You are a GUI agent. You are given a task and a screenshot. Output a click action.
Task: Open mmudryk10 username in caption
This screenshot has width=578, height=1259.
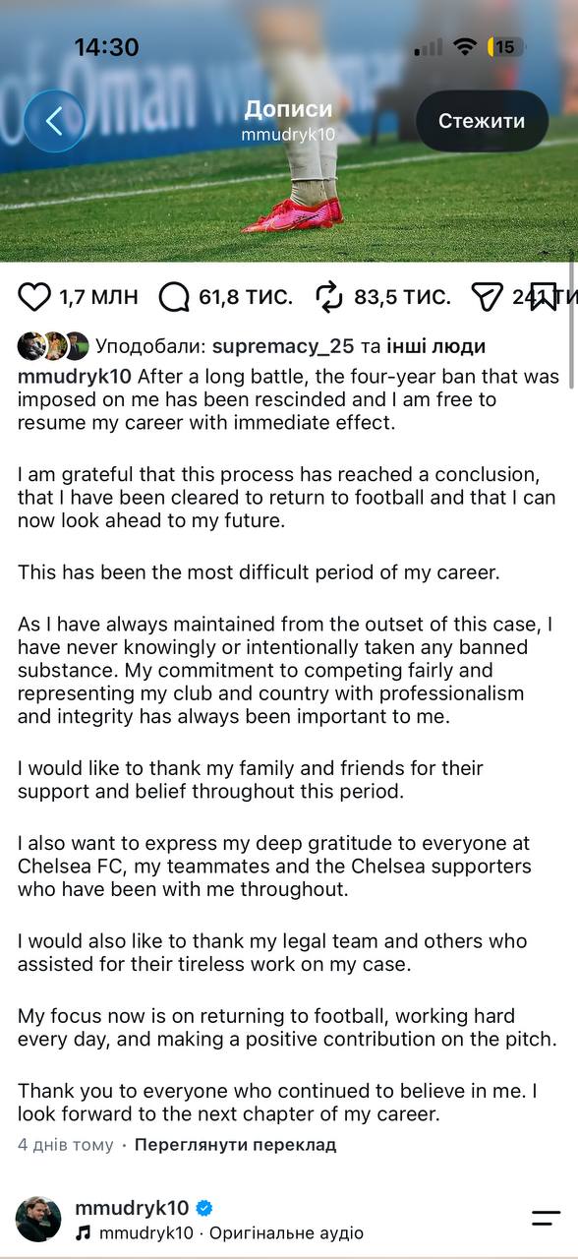pyautogui.click(x=75, y=377)
